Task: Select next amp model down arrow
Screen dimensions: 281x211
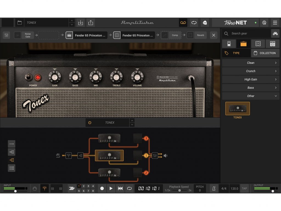Action: coord(132,125)
